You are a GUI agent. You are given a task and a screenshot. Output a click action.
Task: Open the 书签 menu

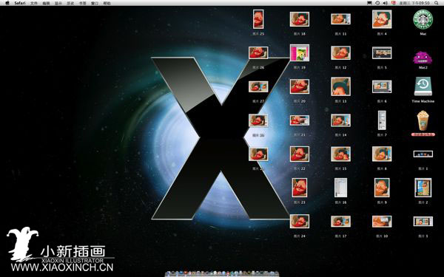click(x=82, y=3)
